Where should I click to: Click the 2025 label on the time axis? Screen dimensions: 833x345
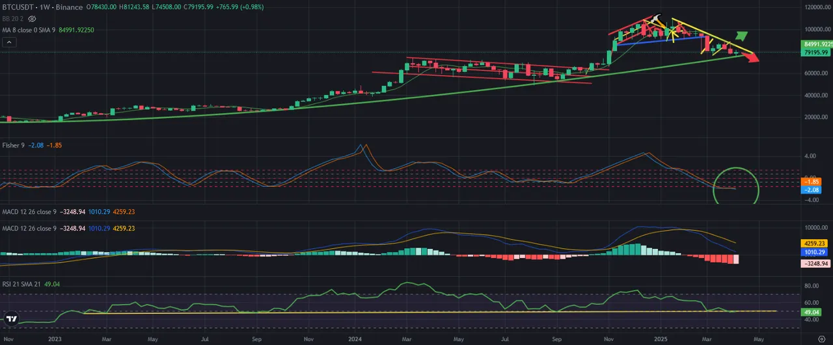tap(661, 339)
